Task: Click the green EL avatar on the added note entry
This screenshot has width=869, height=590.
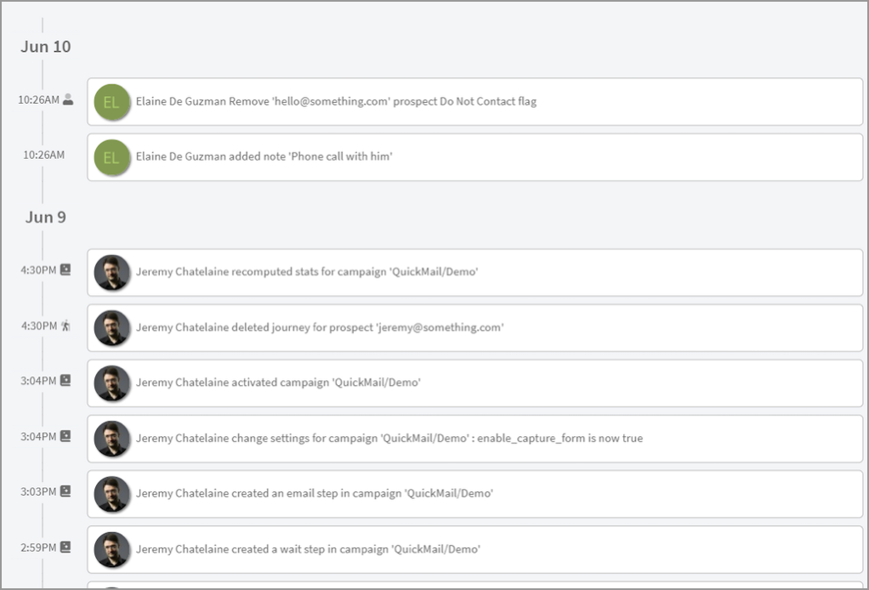Action: (x=112, y=157)
